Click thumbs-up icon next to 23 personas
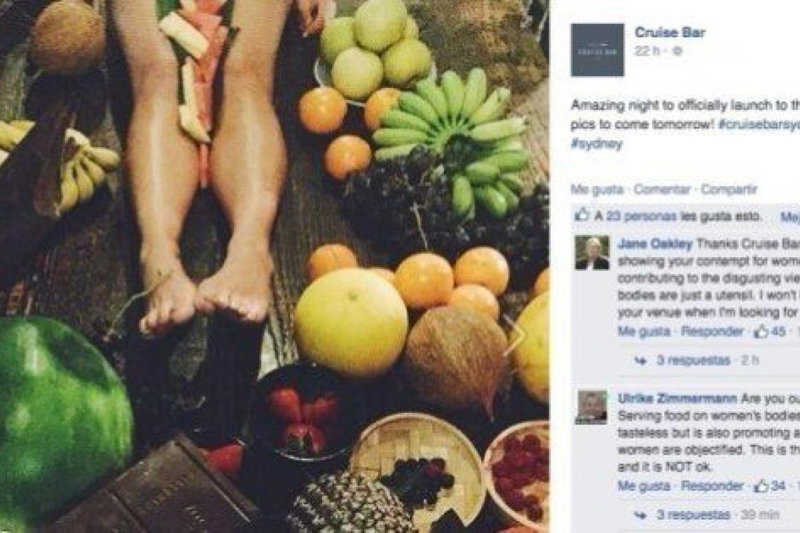 (x=583, y=215)
